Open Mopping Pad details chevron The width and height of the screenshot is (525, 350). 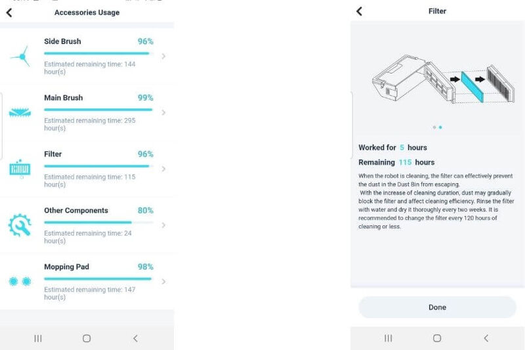163,282
